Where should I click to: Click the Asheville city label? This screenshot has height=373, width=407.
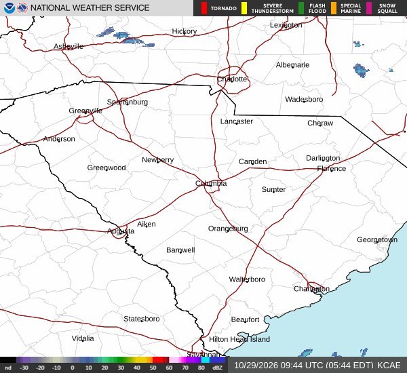(69, 46)
